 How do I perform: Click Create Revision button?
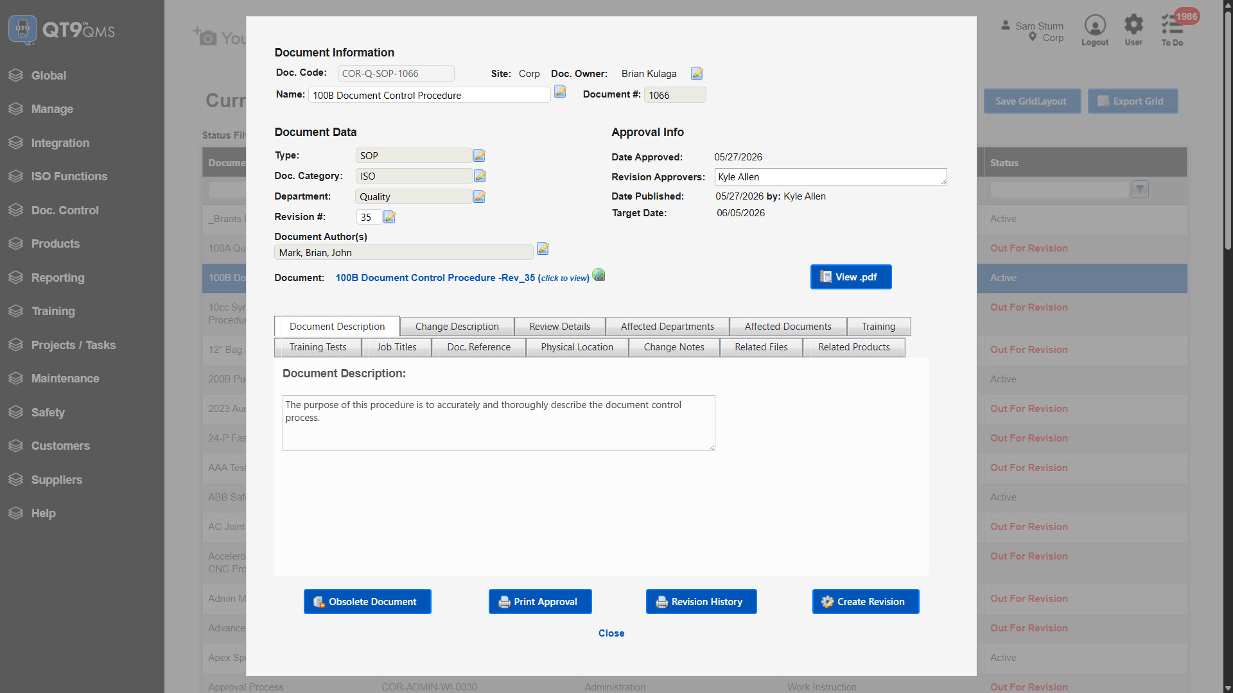[866, 602]
